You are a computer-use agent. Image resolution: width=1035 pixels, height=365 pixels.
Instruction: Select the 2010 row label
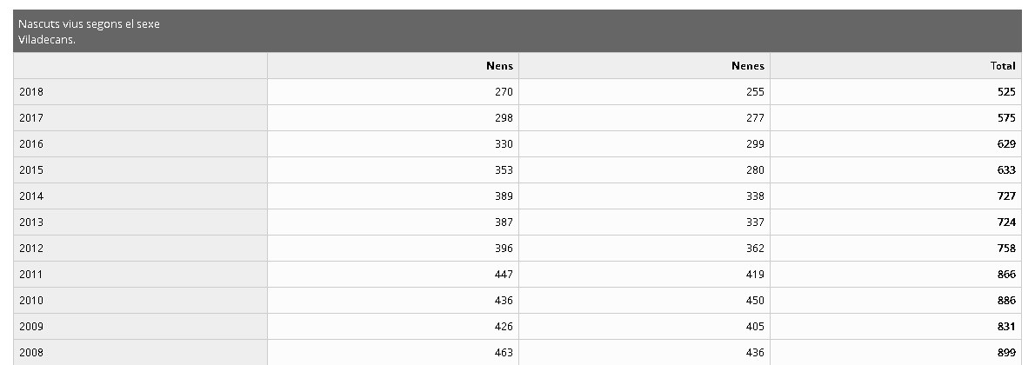31,301
